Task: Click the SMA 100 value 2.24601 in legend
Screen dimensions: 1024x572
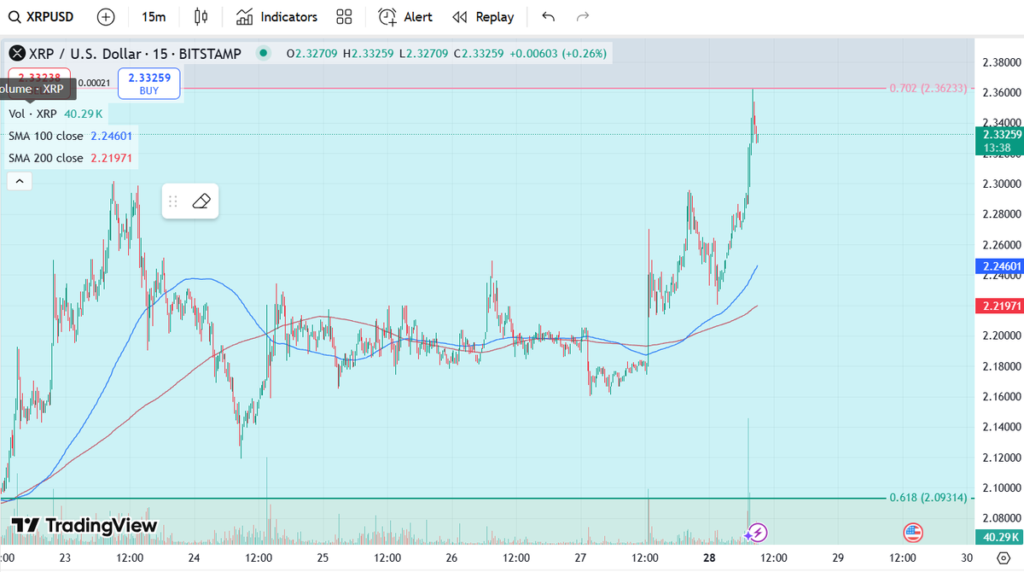Action: (x=111, y=136)
